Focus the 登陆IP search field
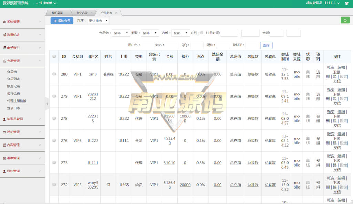Image resolution: width=353 pixels, height=204 pixels. point(252,45)
